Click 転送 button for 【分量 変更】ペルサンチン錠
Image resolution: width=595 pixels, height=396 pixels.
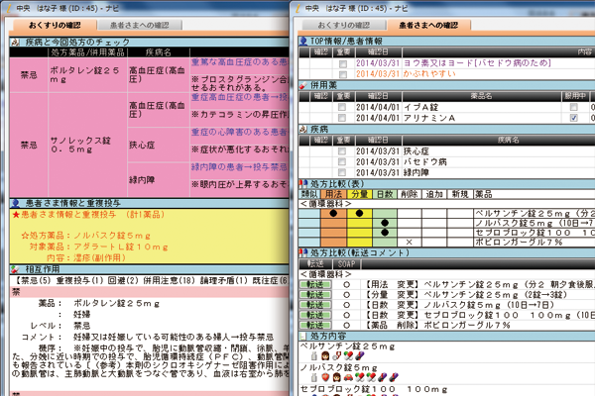[x=315, y=295]
